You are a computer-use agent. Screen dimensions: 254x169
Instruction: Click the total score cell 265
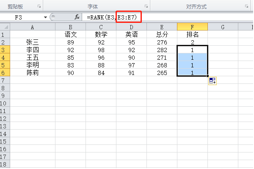[162, 72]
